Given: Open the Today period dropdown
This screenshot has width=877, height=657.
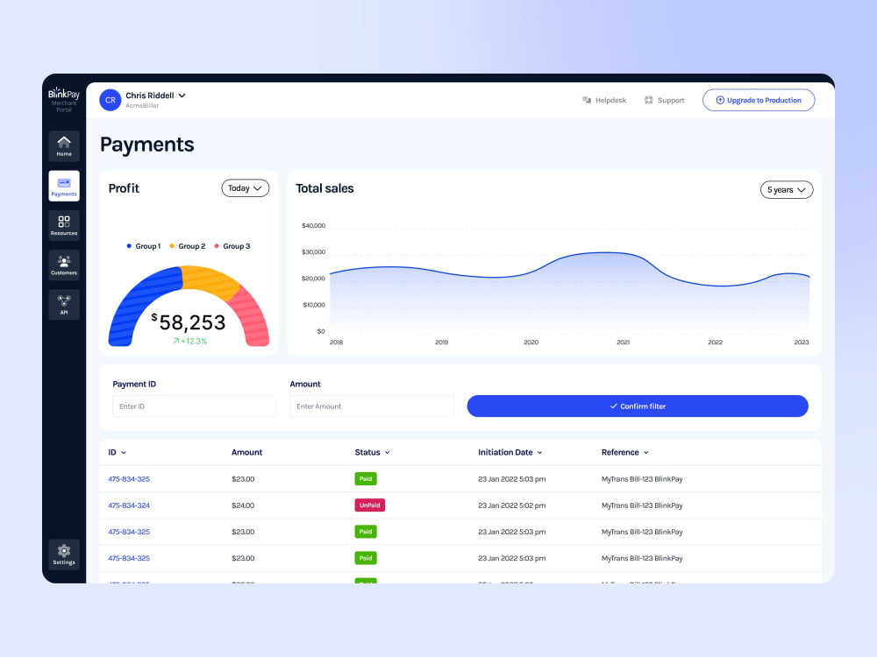Looking at the screenshot, I should pyautogui.click(x=245, y=188).
